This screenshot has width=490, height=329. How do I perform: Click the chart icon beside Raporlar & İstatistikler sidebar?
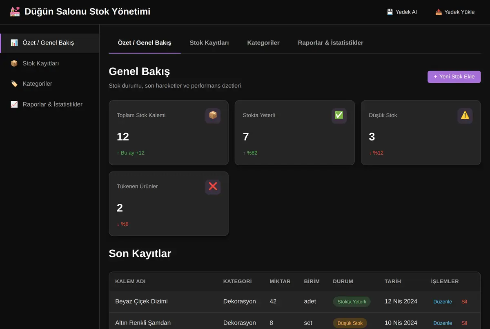[x=14, y=104]
